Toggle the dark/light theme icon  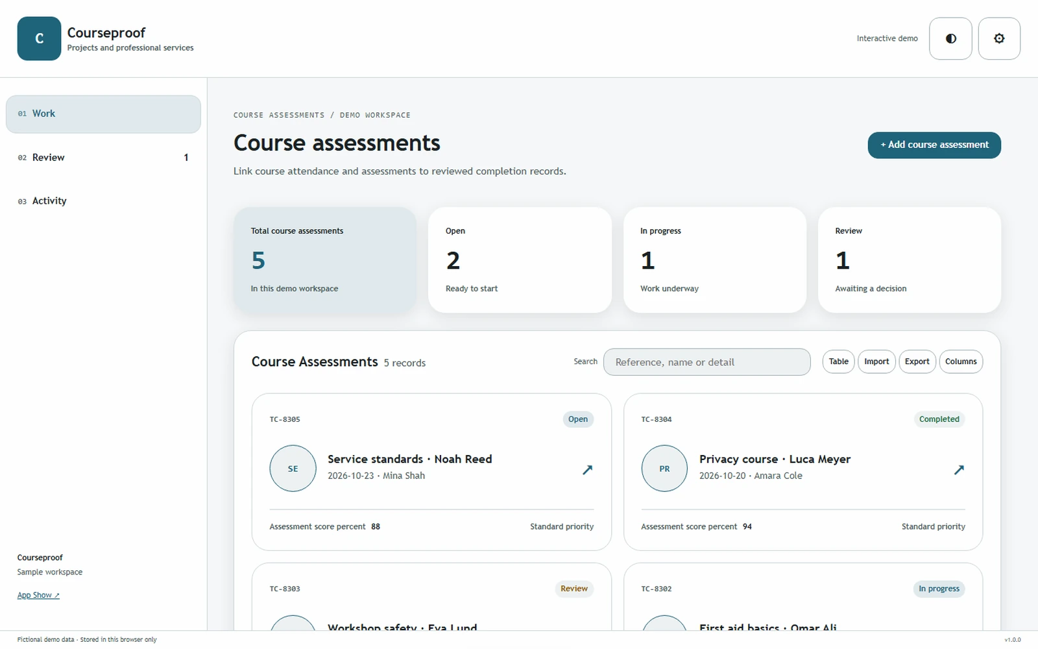point(950,38)
